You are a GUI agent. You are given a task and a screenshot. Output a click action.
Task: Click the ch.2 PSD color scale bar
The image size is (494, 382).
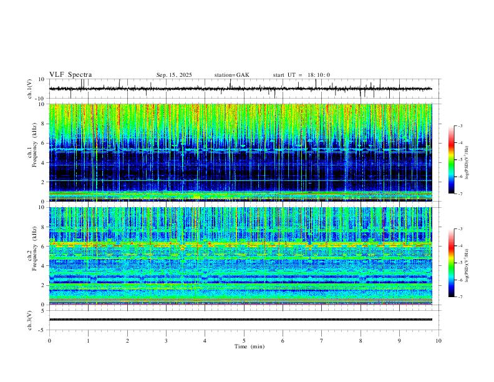tap(451, 263)
